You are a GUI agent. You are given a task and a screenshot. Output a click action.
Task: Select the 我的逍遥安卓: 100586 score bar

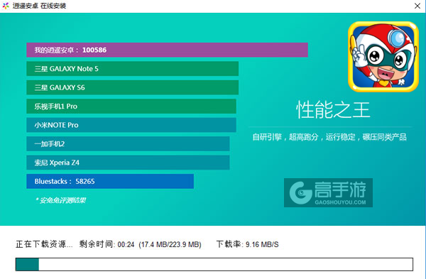(x=167, y=50)
